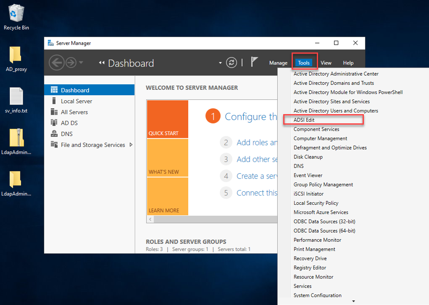Click the Create a server group link

click(257, 176)
